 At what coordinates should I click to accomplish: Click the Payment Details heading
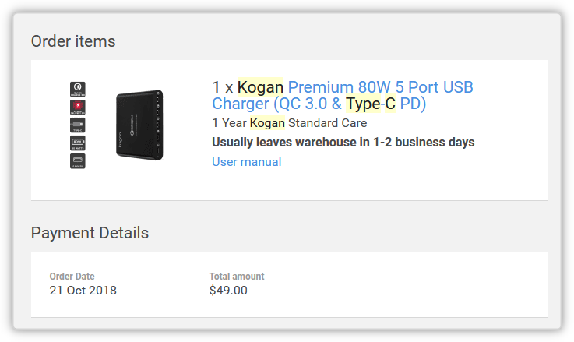click(90, 233)
